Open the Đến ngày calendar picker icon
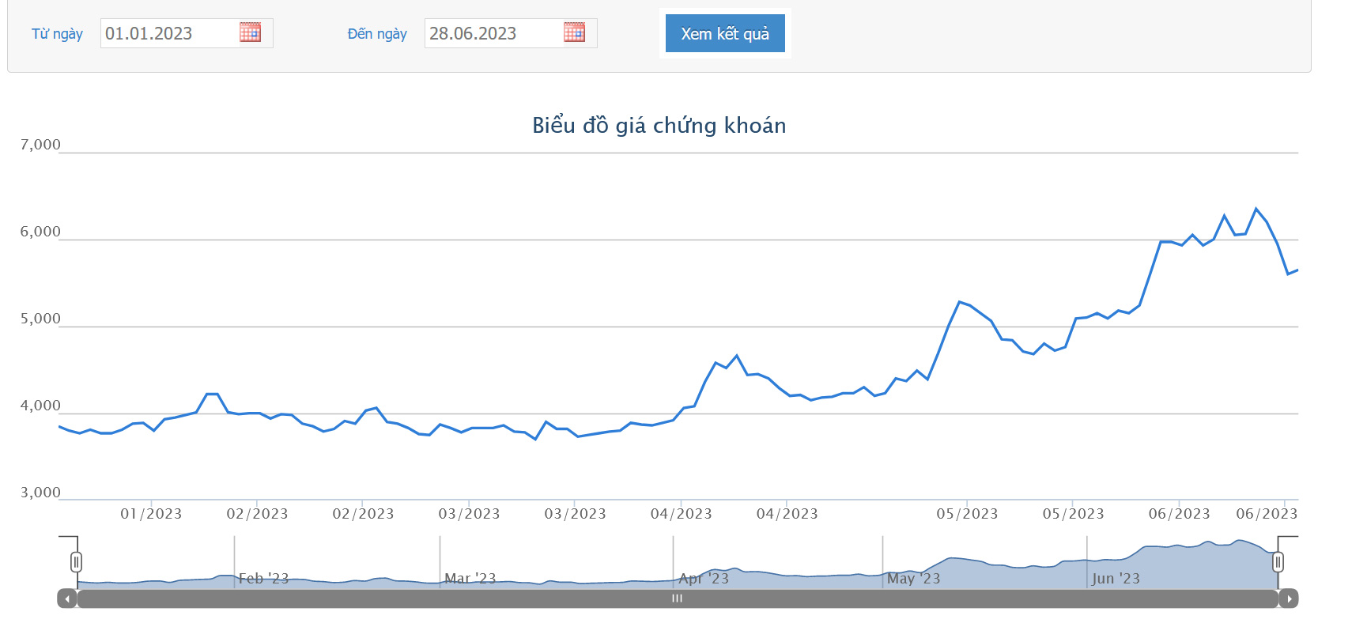Image resolution: width=1367 pixels, height=623 pixels. 574,32
